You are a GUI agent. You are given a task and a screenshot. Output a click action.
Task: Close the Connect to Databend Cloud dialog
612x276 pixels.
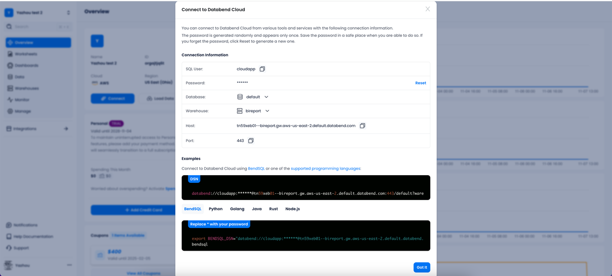(x=427, y=9)
